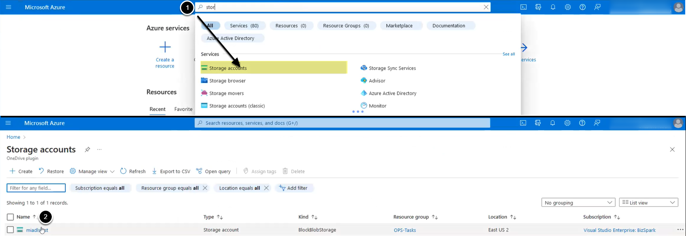This screenshot has width=686, height=236.
Task: Open the List view dropdown
Action: (649, 203)
